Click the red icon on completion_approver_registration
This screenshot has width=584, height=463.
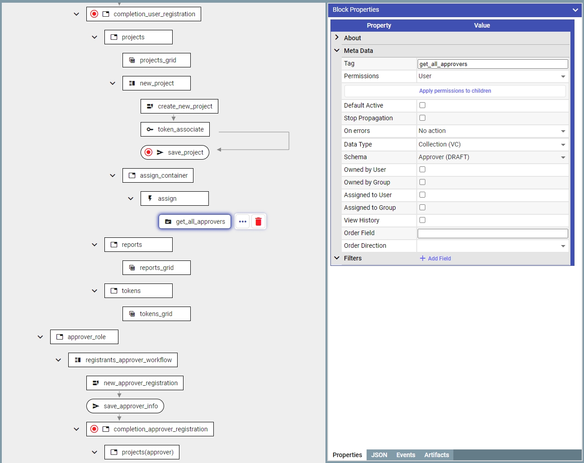point(94,429)
